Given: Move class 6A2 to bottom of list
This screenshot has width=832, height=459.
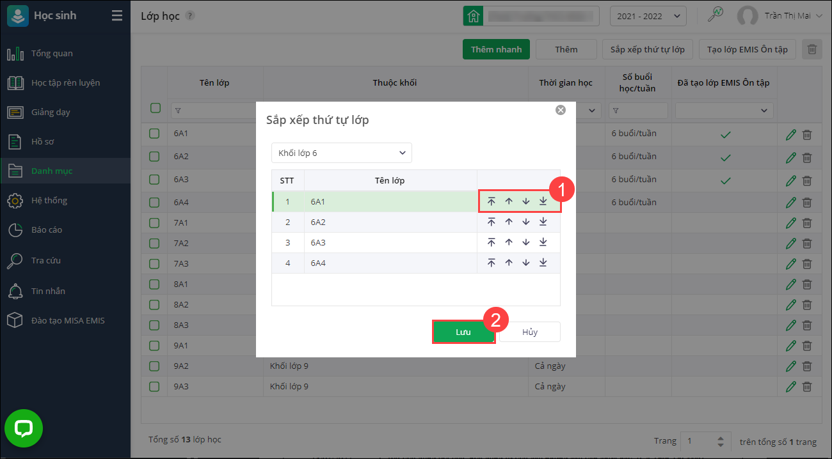Looking at the screenshot, I should [543, 222].
